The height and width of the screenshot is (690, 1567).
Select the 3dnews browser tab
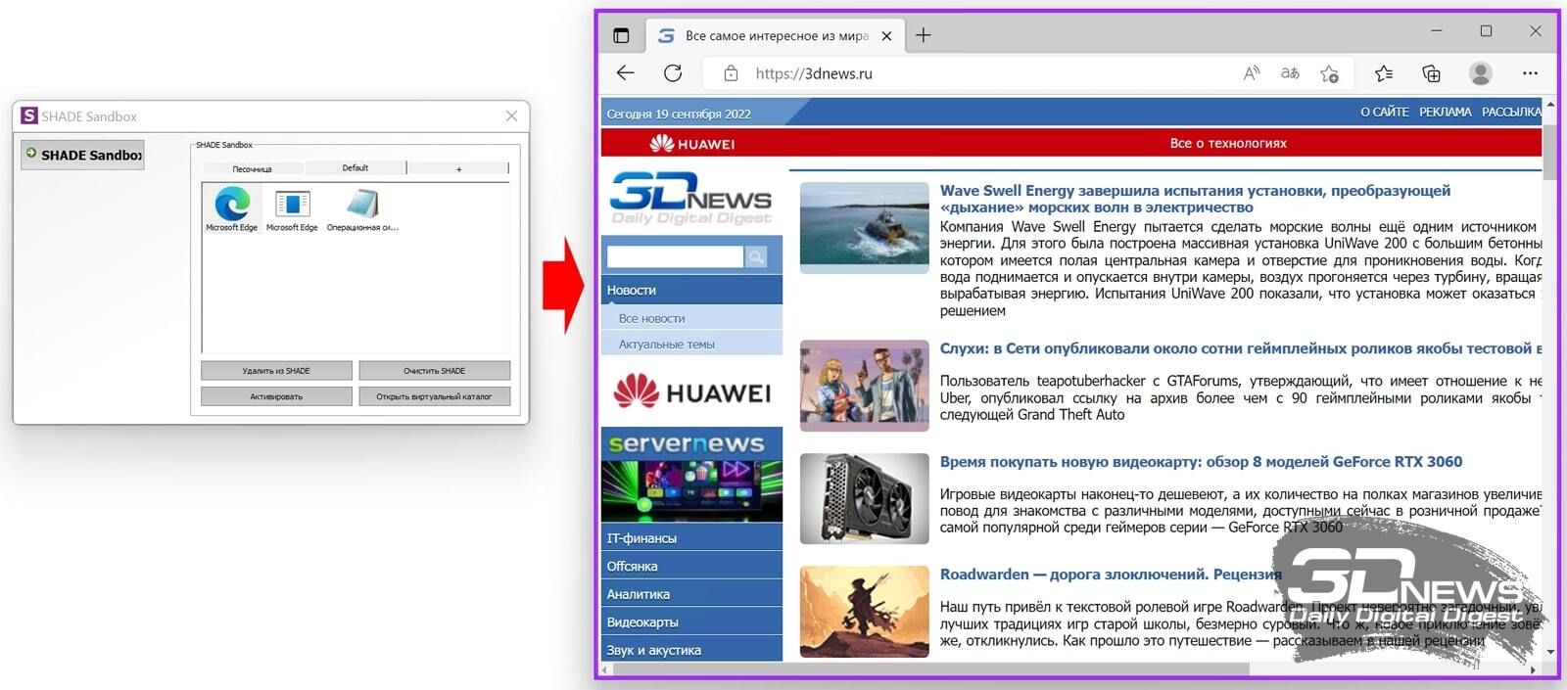(x=774, y=36)
